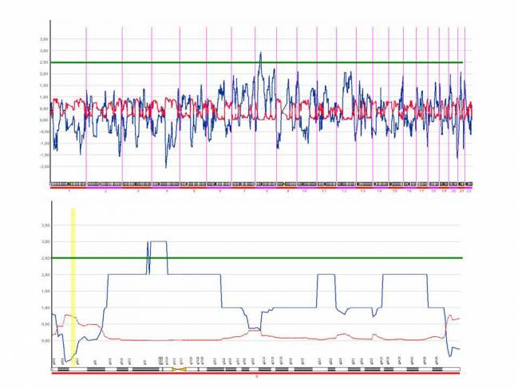Select the green threshold line on the single-chromosome plot
Viewport: 518px width, 388px height.
coord(257,258)
